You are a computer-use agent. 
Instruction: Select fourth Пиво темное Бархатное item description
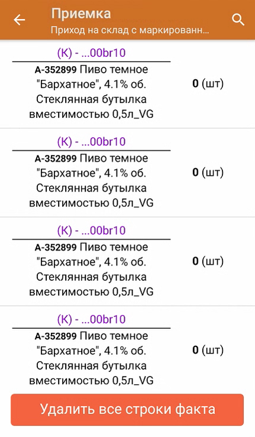(91, 358)
